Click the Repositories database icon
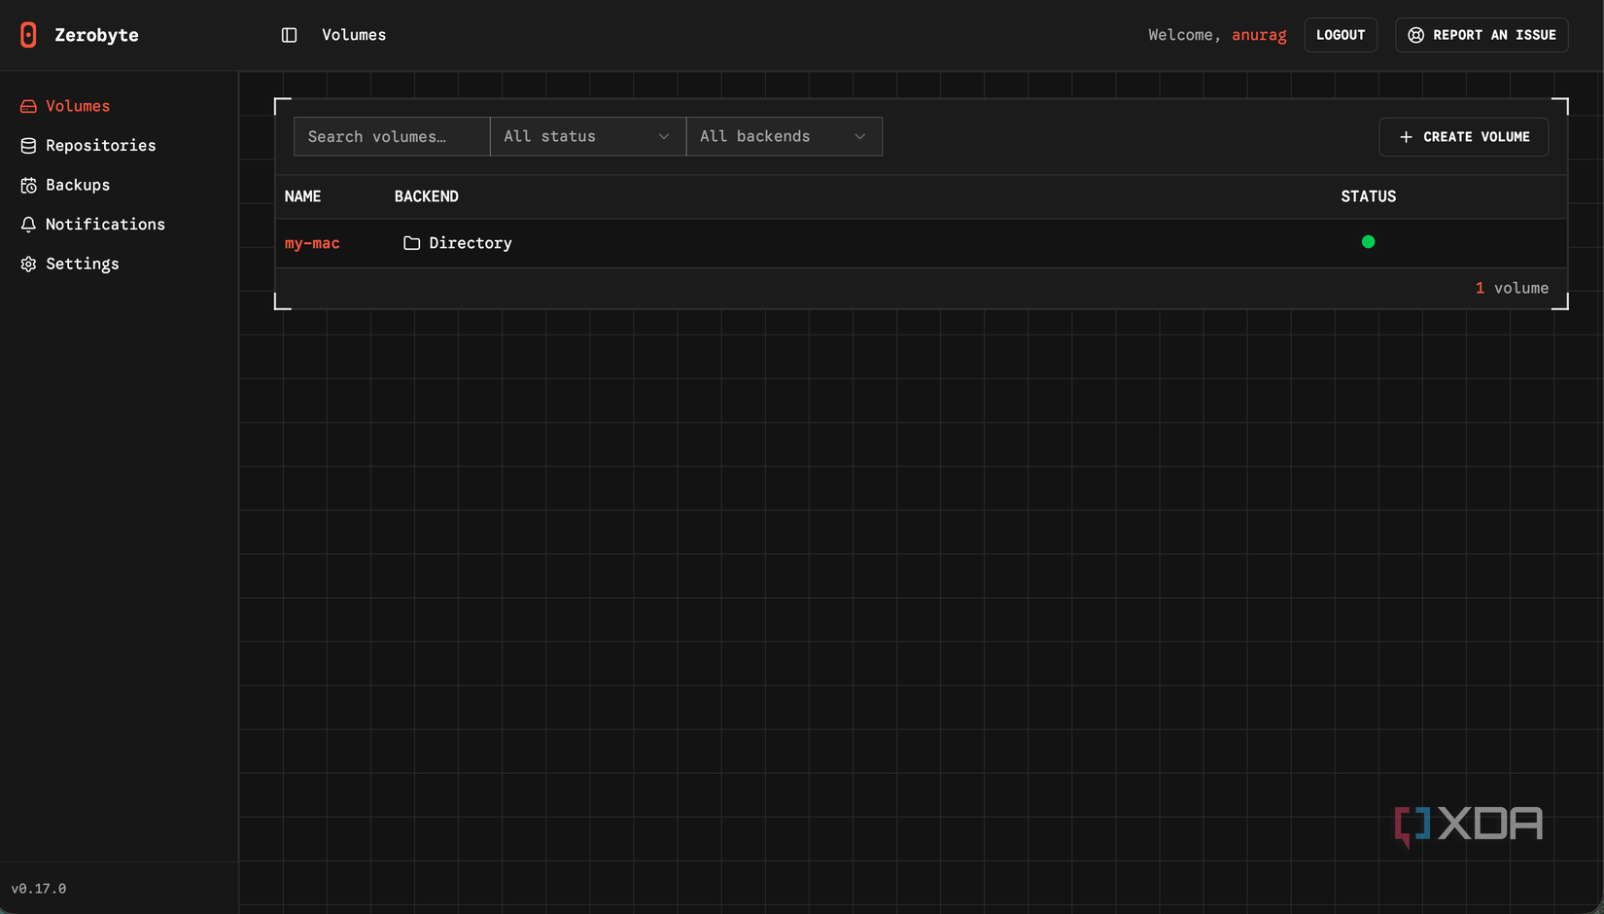 click(x=28, y=145)
